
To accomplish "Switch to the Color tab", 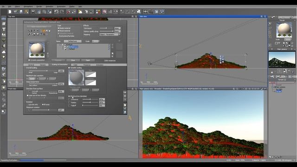I will point(75,65).
